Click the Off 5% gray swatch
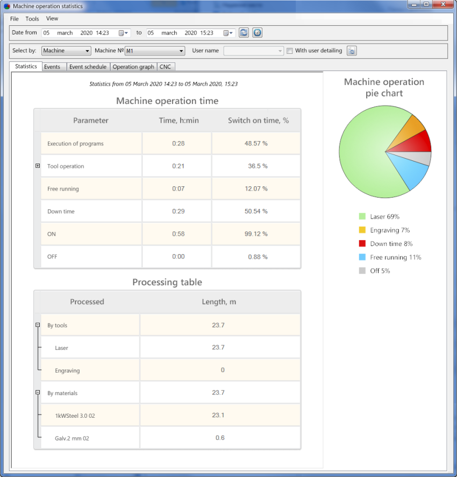The width and height of the screenshot is (457, 477). click(x=362, y=270)
